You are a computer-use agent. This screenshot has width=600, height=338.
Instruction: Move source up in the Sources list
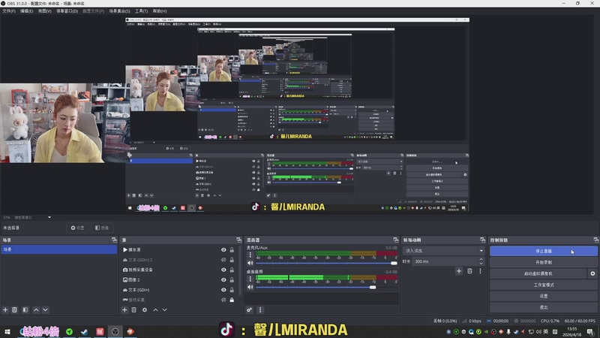coord(155,309)
